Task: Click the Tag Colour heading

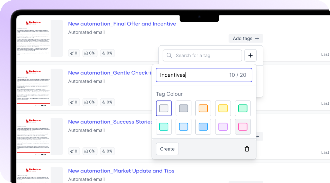Action: pyautogui.click(x=169, y=94)
